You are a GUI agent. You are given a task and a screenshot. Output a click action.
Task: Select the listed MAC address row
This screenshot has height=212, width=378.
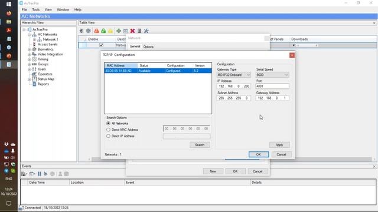158,71
